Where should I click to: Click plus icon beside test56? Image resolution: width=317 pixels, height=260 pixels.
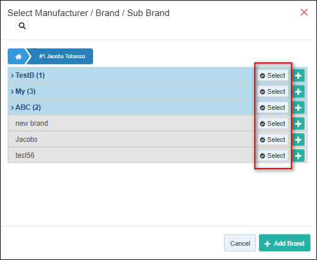pyautogui.click(x=298, y=156)
